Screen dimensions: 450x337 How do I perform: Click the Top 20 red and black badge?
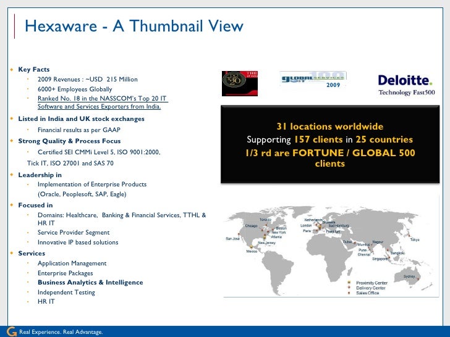(x=240, y=83)
